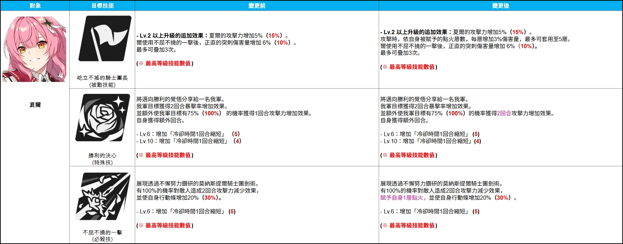623x244 pixels.
Task: Open the pink-haired character portrait
Action: tap(34, 49)
